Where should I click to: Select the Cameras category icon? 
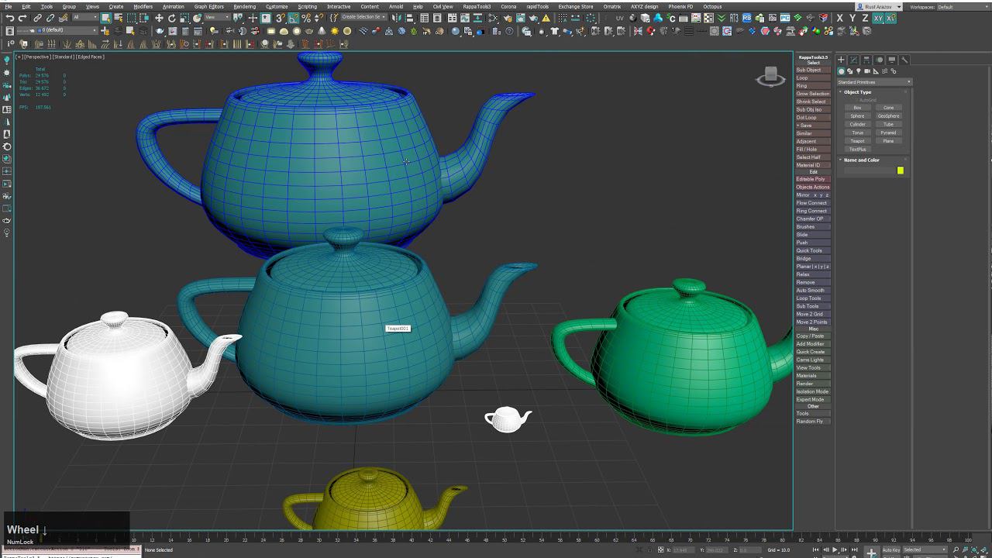867,71
